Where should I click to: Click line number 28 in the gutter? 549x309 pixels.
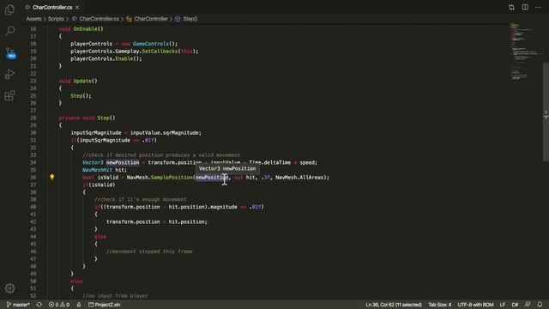[33, 118]
